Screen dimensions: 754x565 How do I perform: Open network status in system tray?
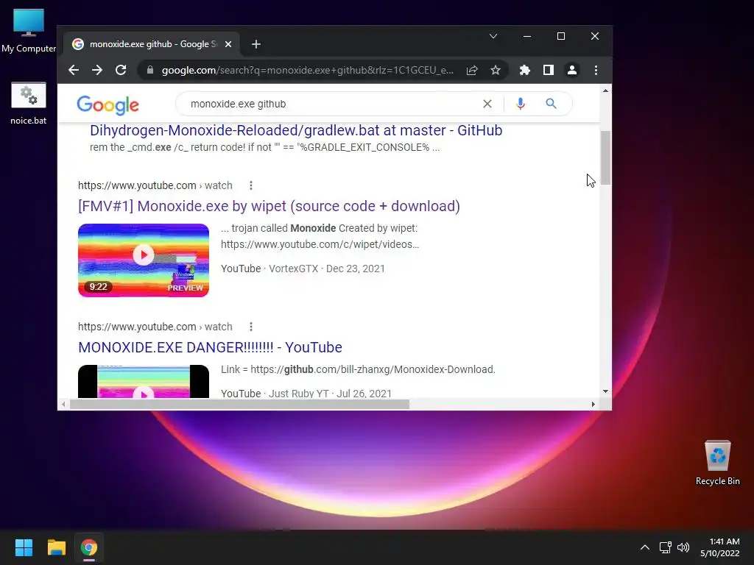[x=665, y=547]
